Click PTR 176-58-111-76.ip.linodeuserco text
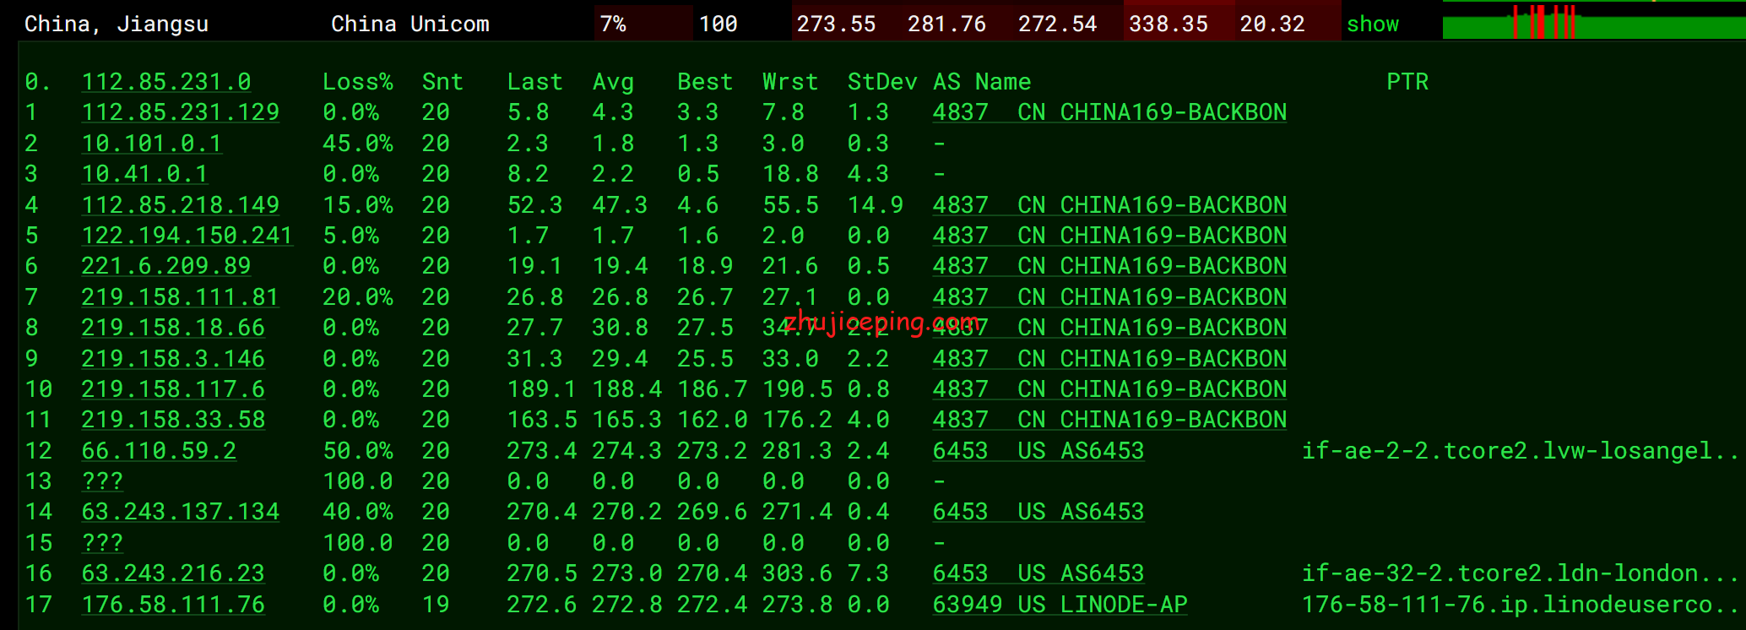The image size is (1746, 630). point(1521,605)
